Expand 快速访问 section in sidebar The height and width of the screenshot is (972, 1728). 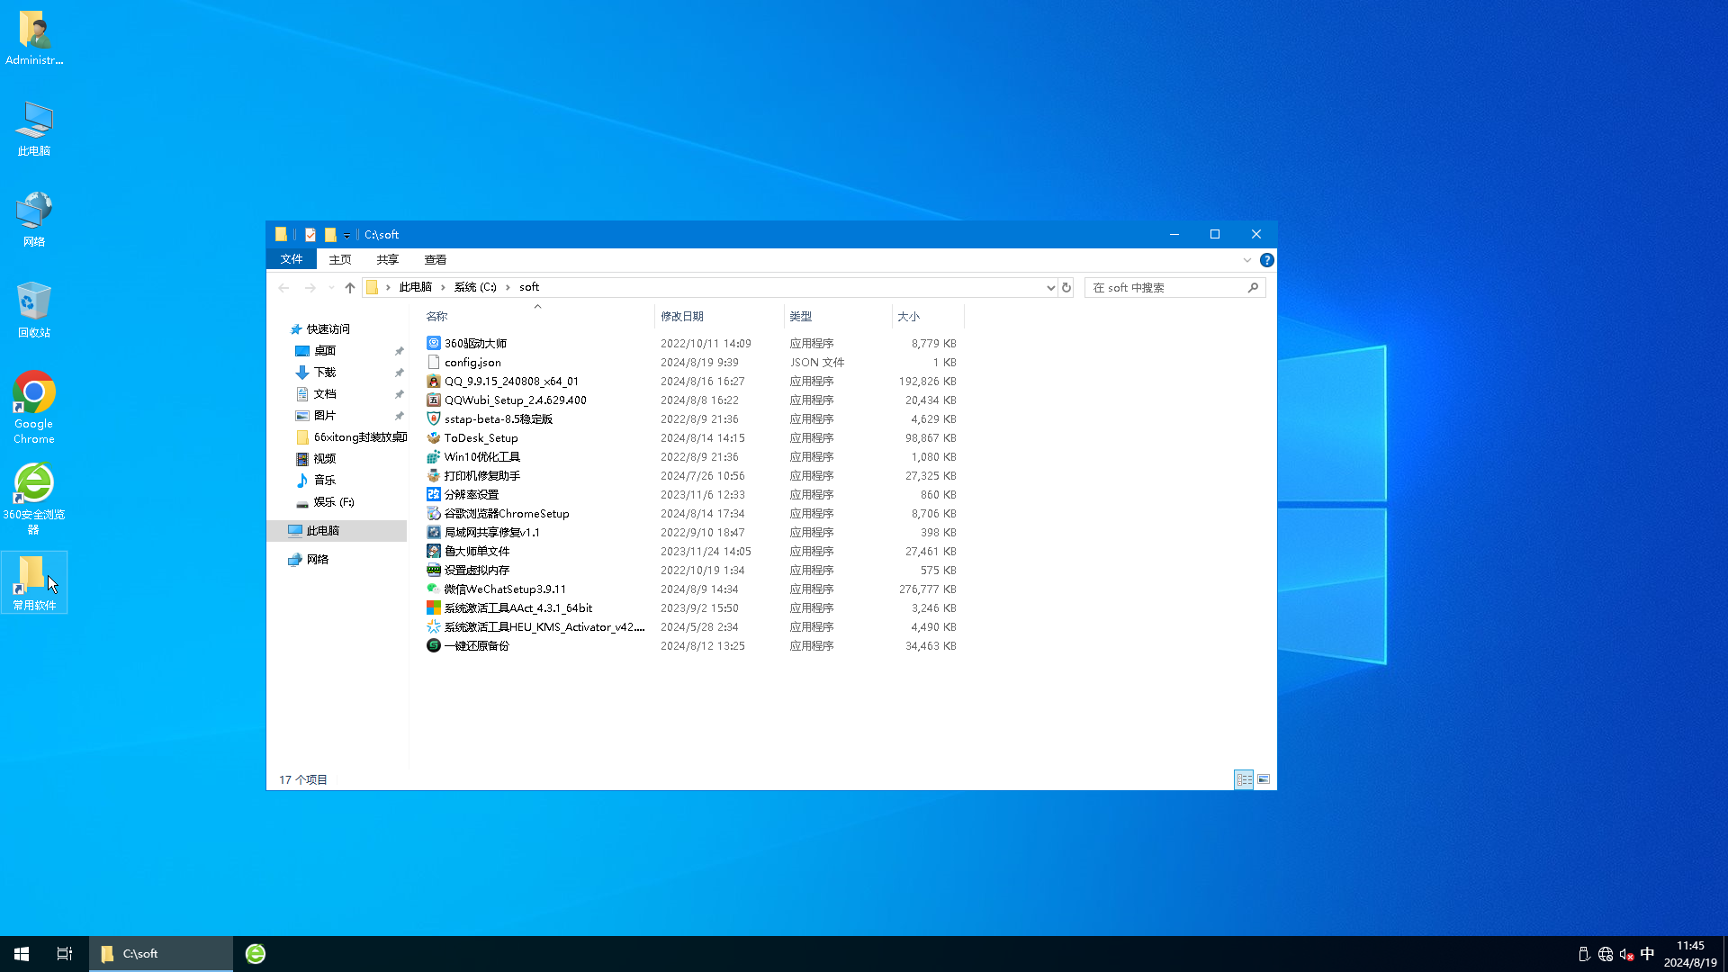point(282,328)
